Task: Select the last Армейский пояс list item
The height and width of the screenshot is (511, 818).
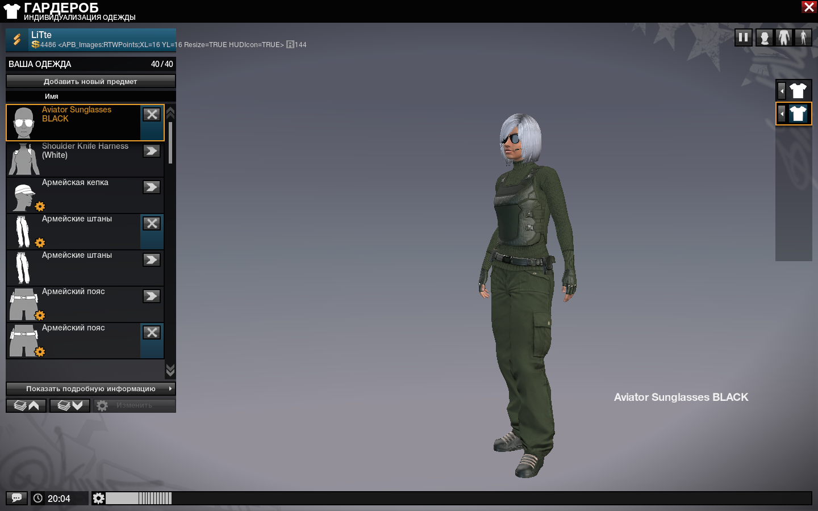Action: [74, 341]
